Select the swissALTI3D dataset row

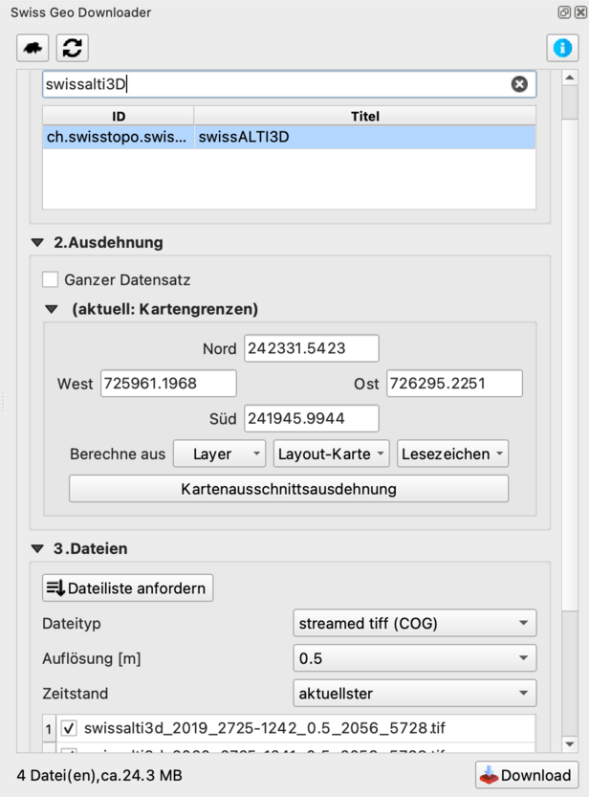point(288,138)
